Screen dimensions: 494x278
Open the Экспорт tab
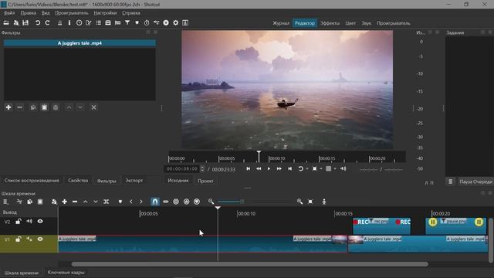tap(134, 181)
